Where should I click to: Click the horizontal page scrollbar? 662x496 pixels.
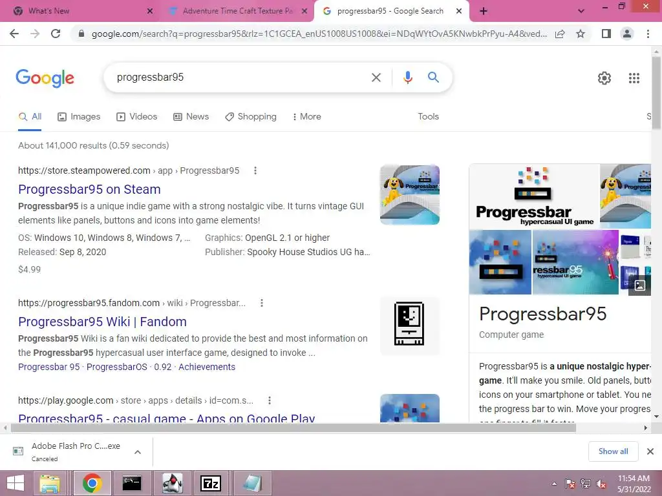pyautogui.click(x=294, y=428)
